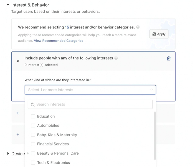Click help icon next to following interests
The width and height of the screenshot is (195, 167).
(x=116, y=58)
